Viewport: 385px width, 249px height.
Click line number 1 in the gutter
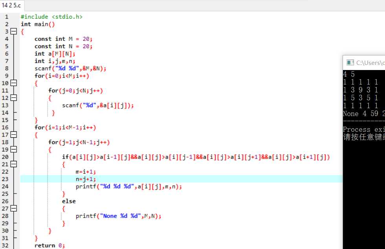[x=7, y=17]
